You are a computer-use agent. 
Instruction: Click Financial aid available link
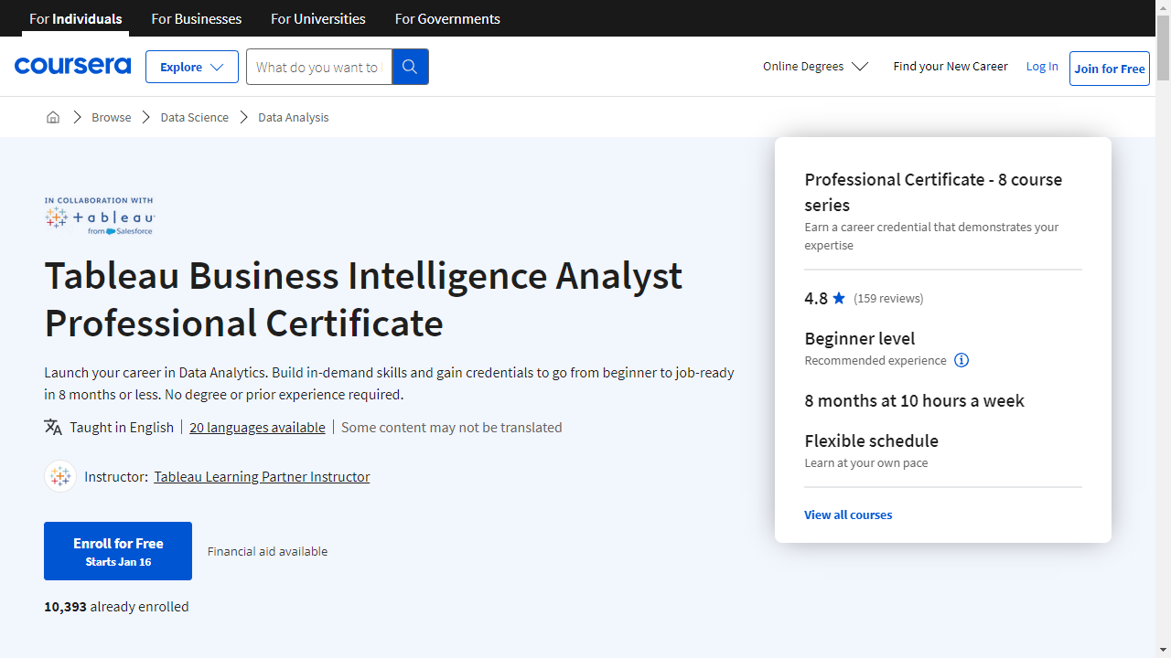(x=267, y=551)
